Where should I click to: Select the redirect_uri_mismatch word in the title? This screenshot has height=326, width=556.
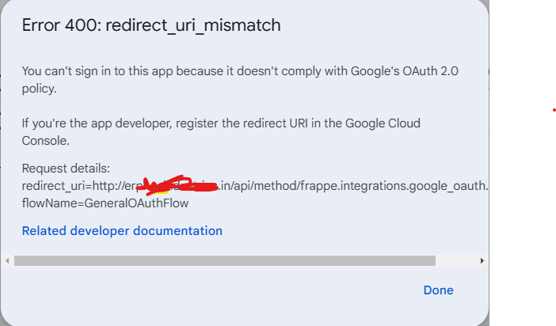[193, 26]
